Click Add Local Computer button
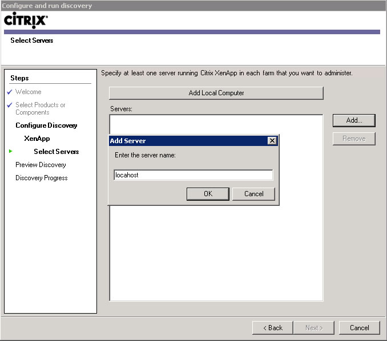The height and width of the screenshot is (341, 387). [x=216, y=93]
